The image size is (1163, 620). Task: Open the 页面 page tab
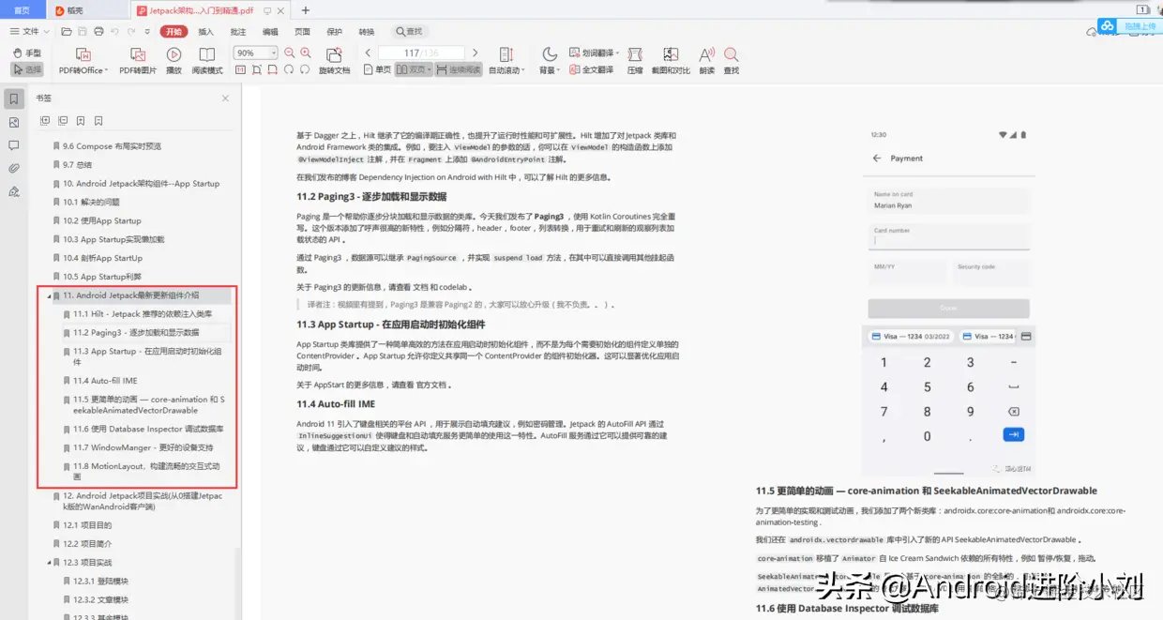(303, 31)
